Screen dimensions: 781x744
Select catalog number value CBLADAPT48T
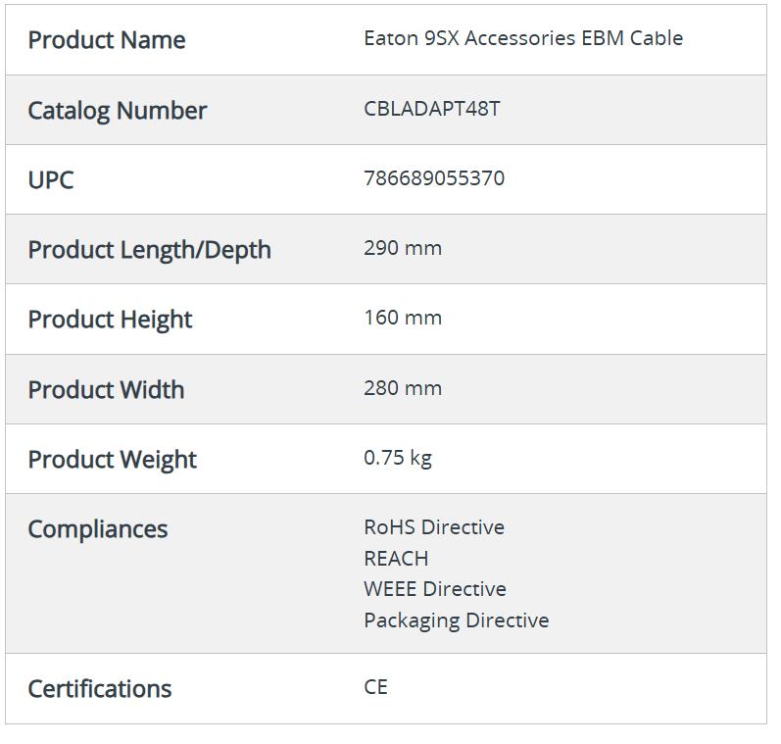(x=431, y=108)
